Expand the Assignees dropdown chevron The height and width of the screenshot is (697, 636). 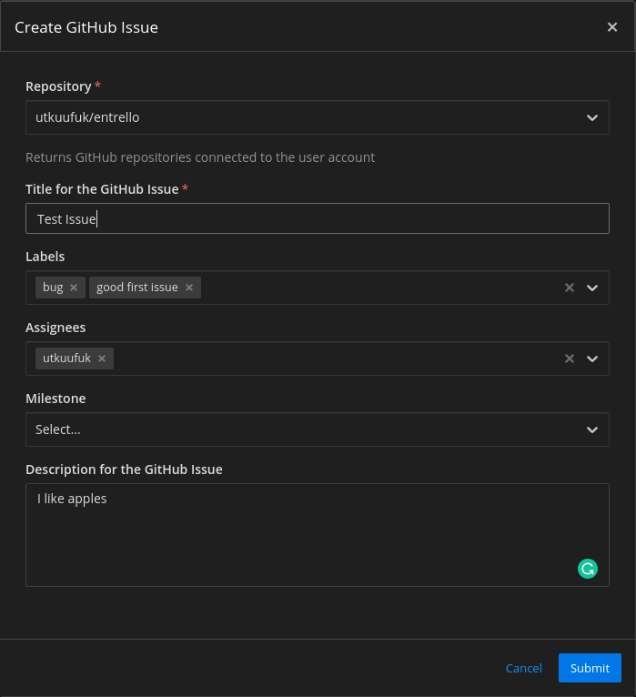[x=592, y=359]
